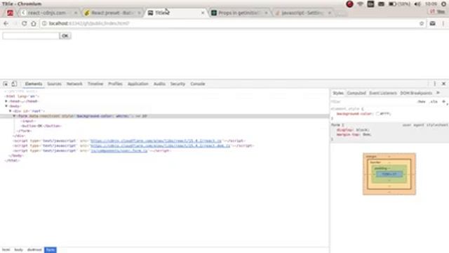Viewport: 449px width, 253px height.
Task: Switch to the React preset Babel tab
Action: [112, 13]
